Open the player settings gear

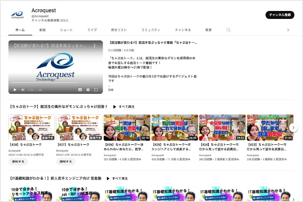coord(88,90)
